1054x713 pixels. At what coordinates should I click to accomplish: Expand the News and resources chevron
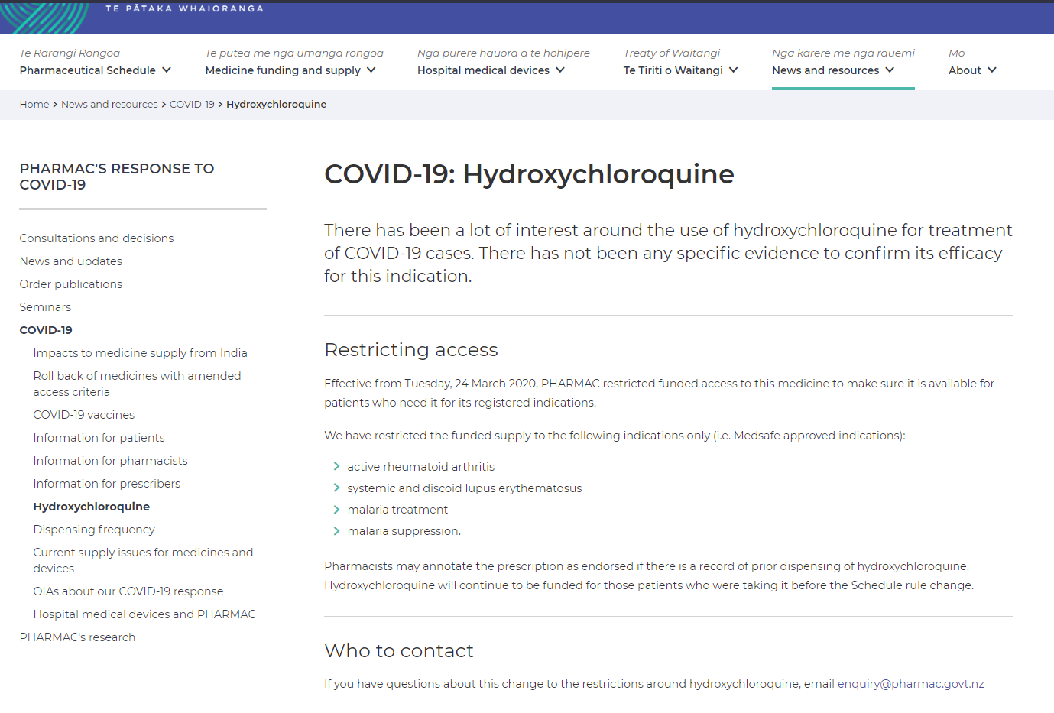click(x=890, y=70)
